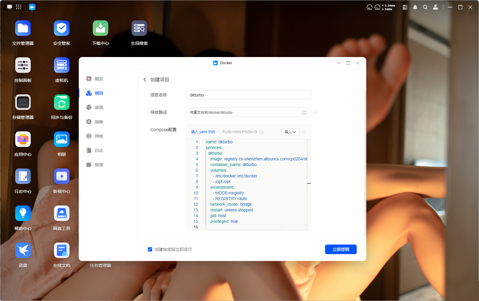Click 'pid: host' line in editor
Viewport: 479px width, 301px height.
click(x=218, y=216)
